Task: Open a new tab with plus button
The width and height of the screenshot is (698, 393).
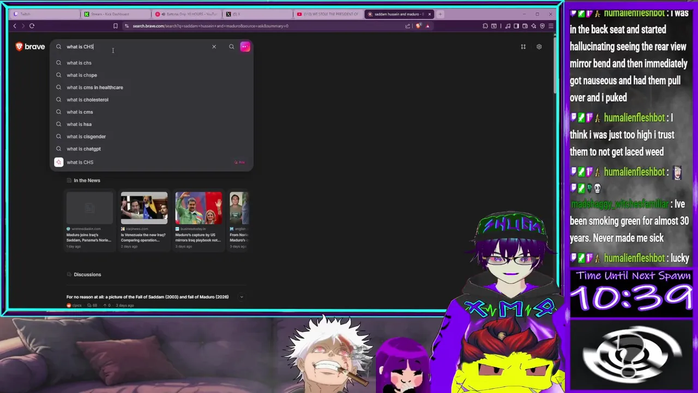Action: pos(440,14)
